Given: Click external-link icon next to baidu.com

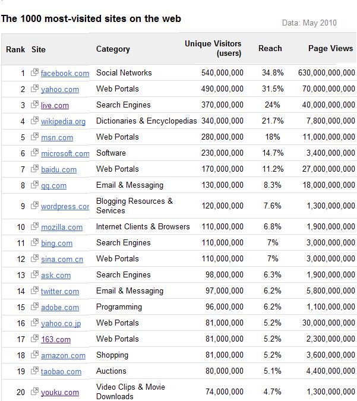Looking at the screenshot, I should 34,169.
